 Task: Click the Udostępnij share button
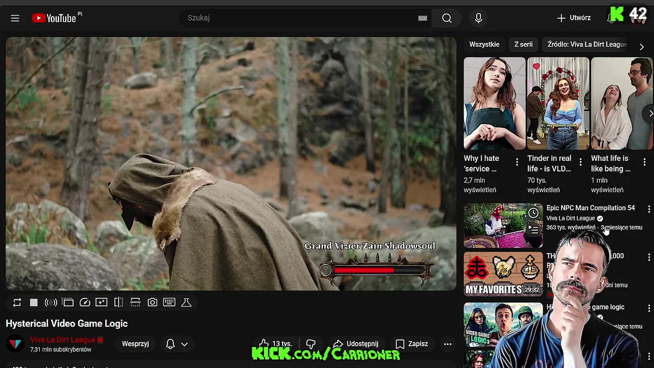tap(356, 344)
